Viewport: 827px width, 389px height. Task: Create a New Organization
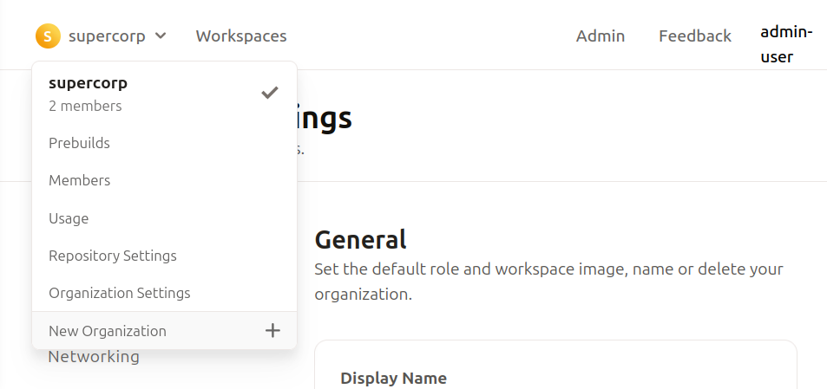click(165, 331)
